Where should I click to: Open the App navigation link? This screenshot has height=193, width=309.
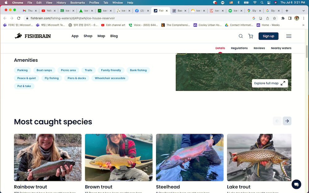pyautogui.click(x=75, y=36)
